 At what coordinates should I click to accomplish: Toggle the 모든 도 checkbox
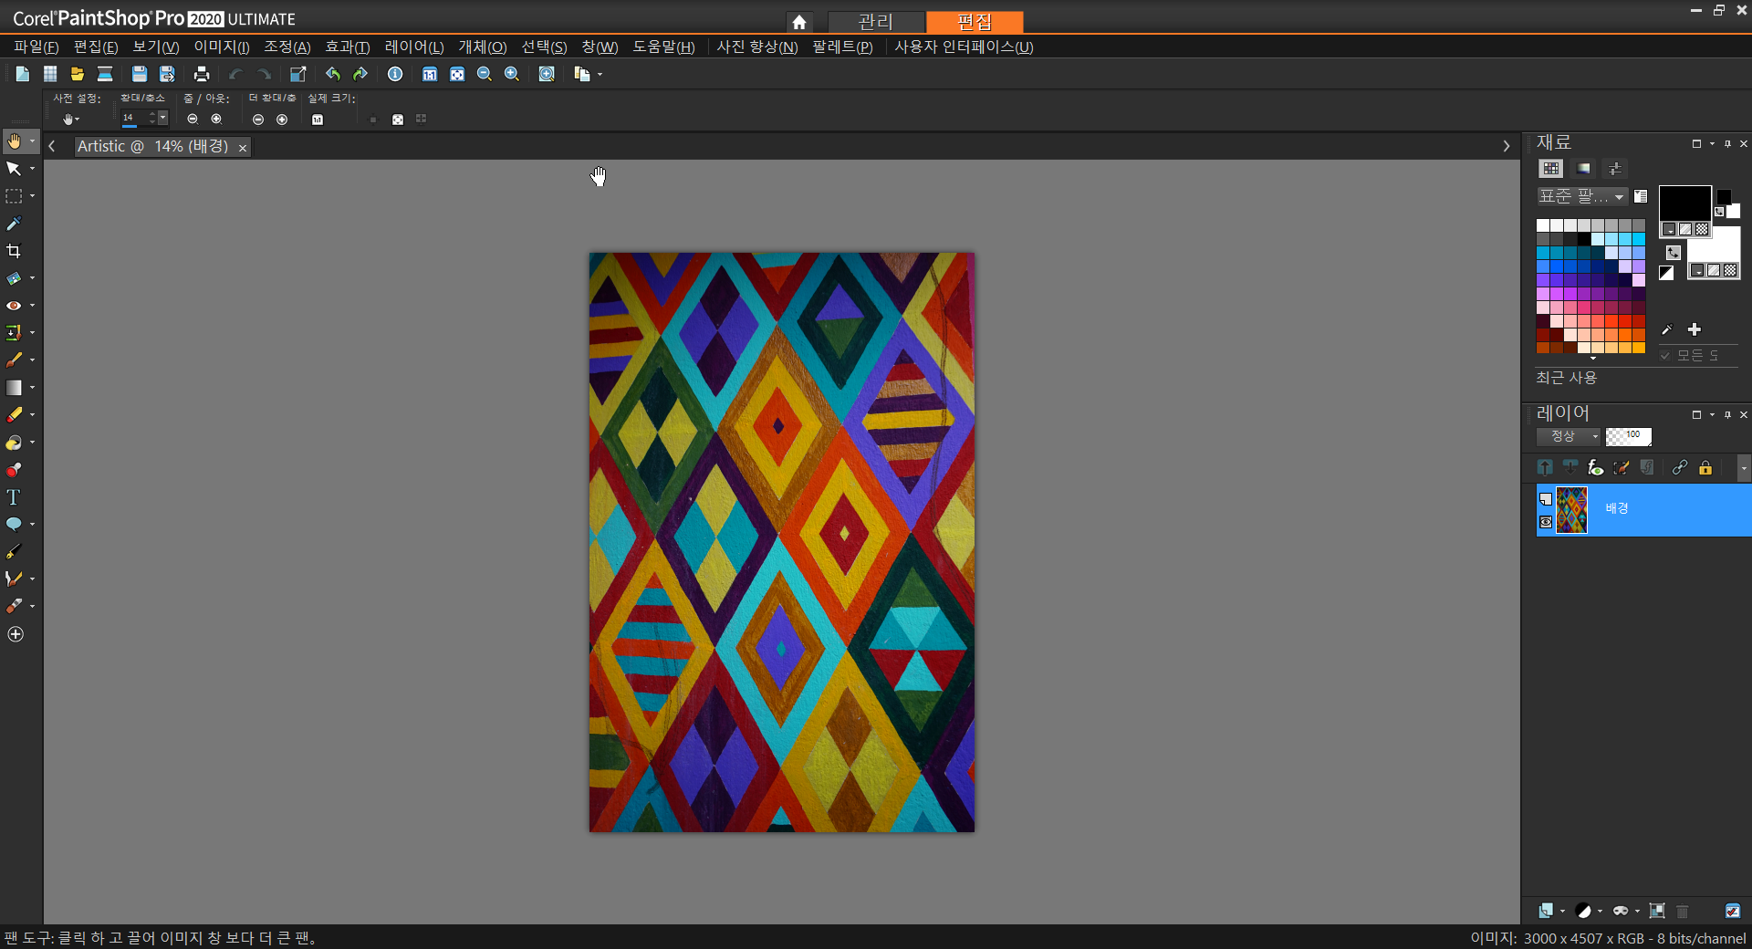click(x=1665, y=355)
